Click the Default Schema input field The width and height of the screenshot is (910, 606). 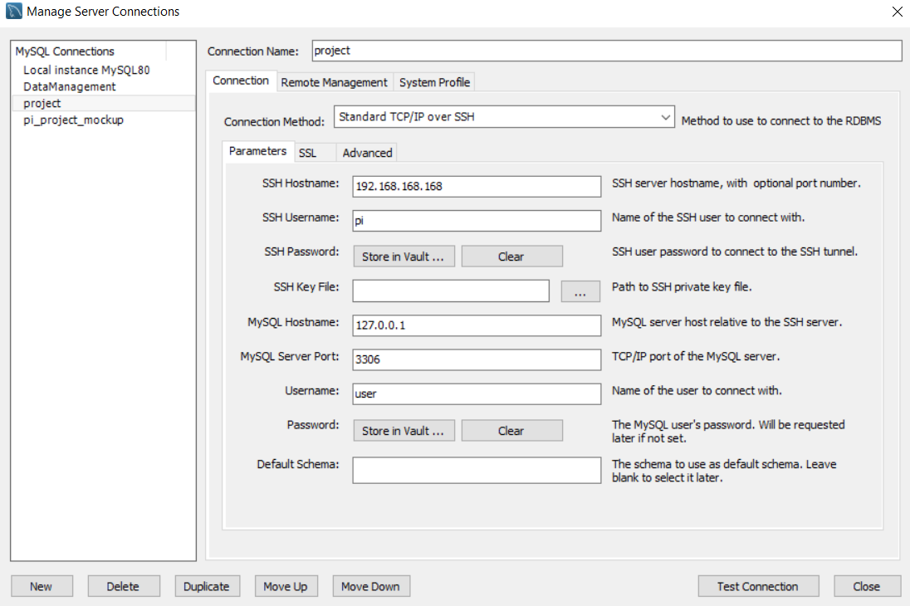(x=477, y=470)
